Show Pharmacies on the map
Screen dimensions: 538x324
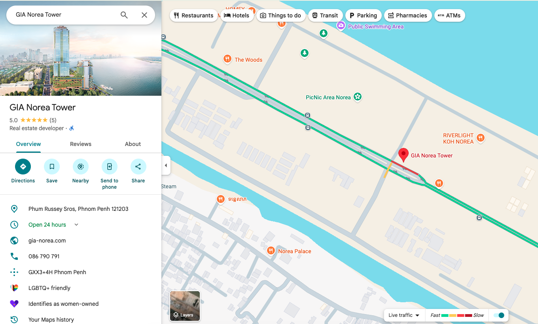pos(407,15)
